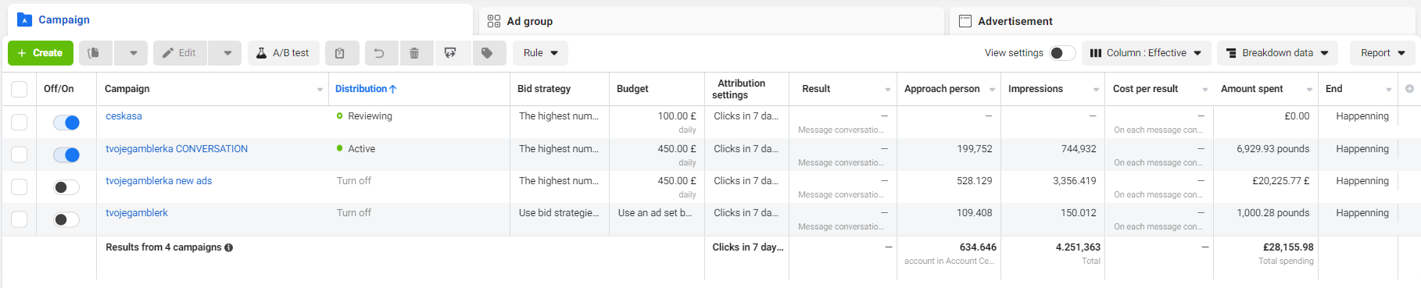Click the 744,932 impressions value
Viewport: 1421px width, 288px height.
1079,149
